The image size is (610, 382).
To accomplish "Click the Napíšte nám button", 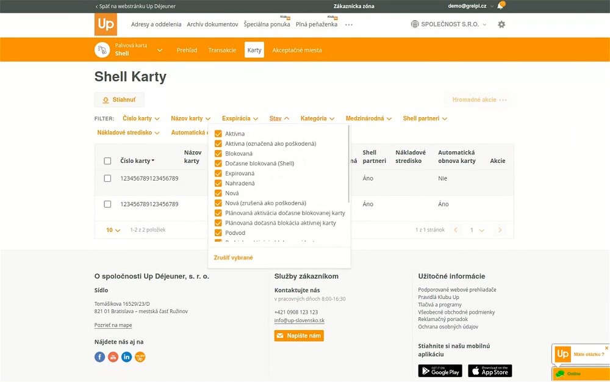I will (299, 336).
